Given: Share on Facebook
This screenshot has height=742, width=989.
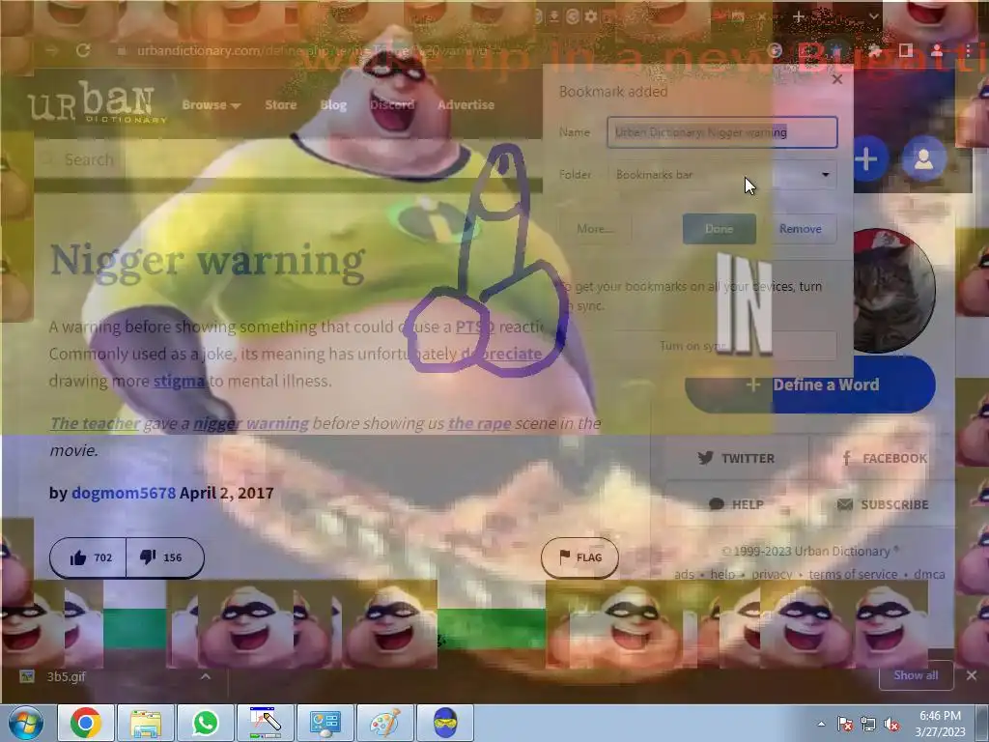Looking at the screenshot, I should point(885,458).
